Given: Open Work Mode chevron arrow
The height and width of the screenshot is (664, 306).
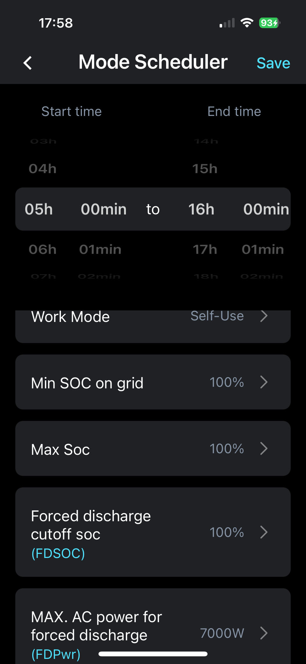Looking at the screenshot, I should point(264,316).
